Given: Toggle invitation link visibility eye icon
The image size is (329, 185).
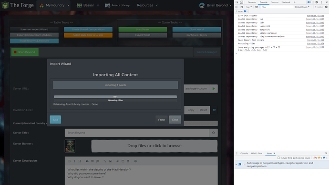Looking at the screenshot, I should coord(214,110).
